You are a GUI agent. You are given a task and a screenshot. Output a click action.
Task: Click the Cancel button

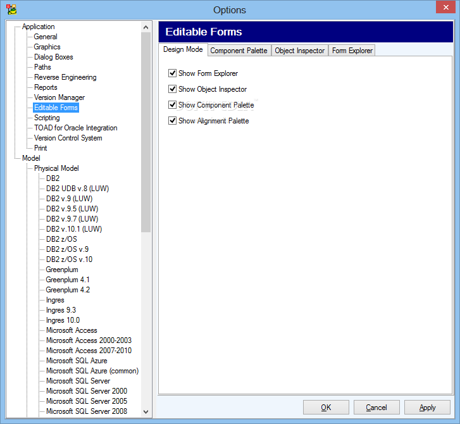[376, 408]
